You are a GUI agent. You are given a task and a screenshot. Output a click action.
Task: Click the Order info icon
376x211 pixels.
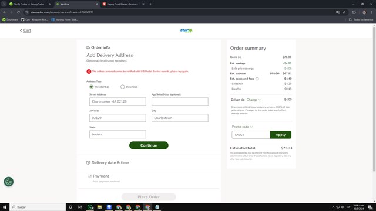tap(88, 47)
